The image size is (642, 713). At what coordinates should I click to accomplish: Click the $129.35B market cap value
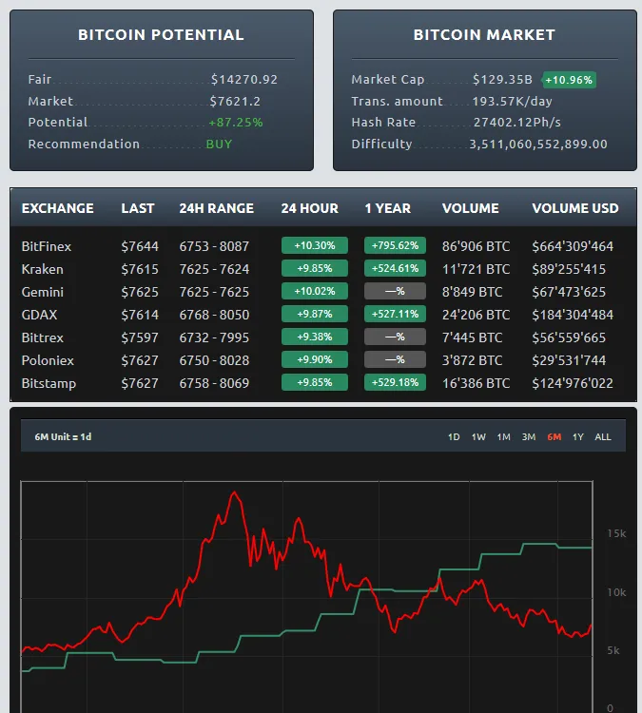coord(502,80)
